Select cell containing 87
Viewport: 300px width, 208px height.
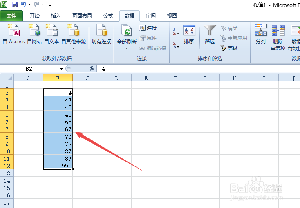click(58, 151)
